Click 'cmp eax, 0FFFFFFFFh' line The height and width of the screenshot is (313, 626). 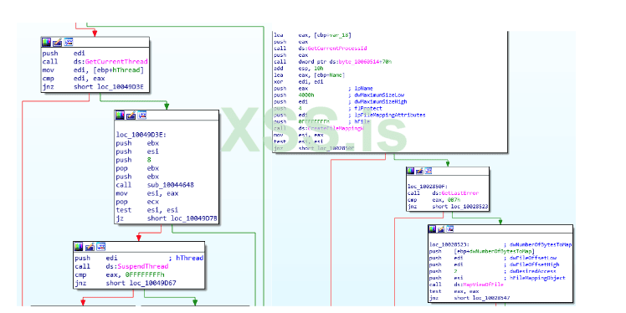[x=120, y=275]
